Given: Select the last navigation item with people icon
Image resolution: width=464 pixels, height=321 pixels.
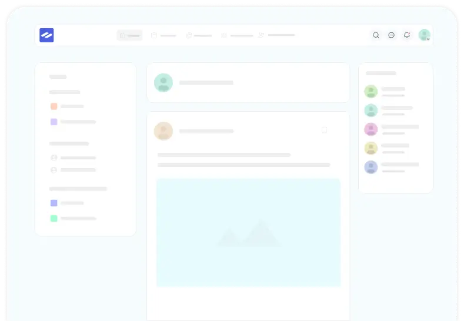Looking at the screenshot, I should pos(277,35).
